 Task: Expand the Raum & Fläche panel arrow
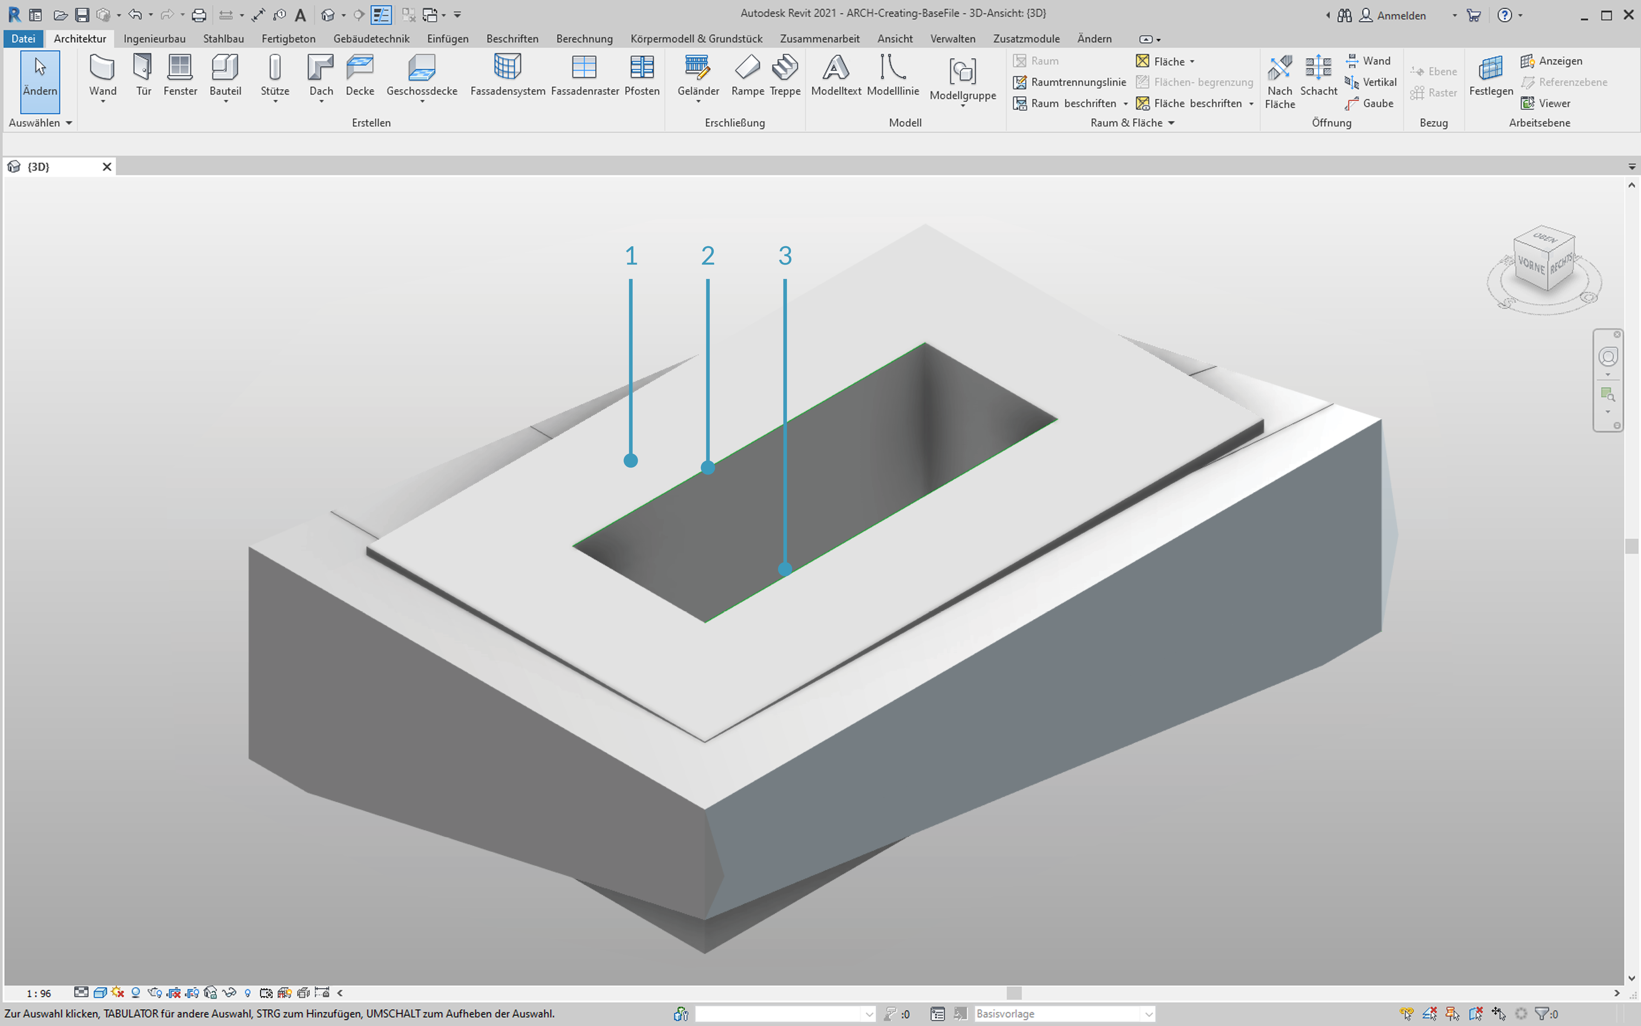pos(1171,123)
